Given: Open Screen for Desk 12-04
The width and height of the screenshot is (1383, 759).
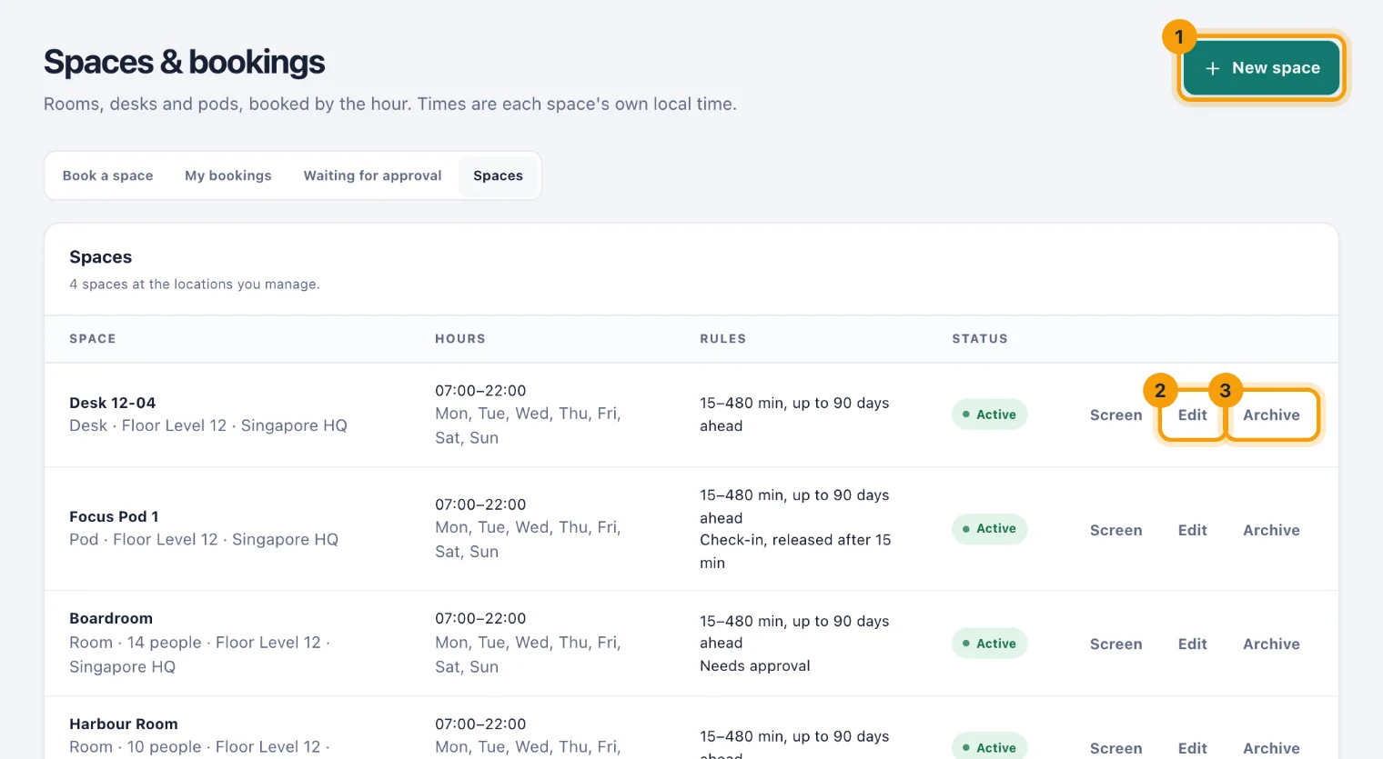Looking at the screenshot, I should (1115, 415).
